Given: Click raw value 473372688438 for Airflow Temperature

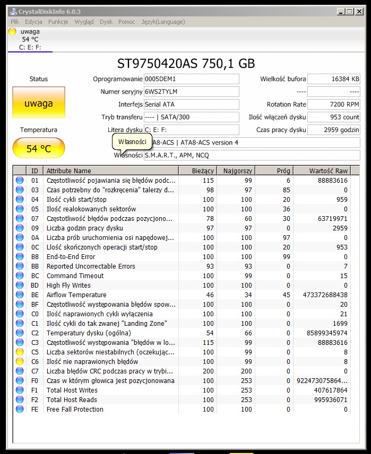Looking at the screenshot, I should [325, 295].
